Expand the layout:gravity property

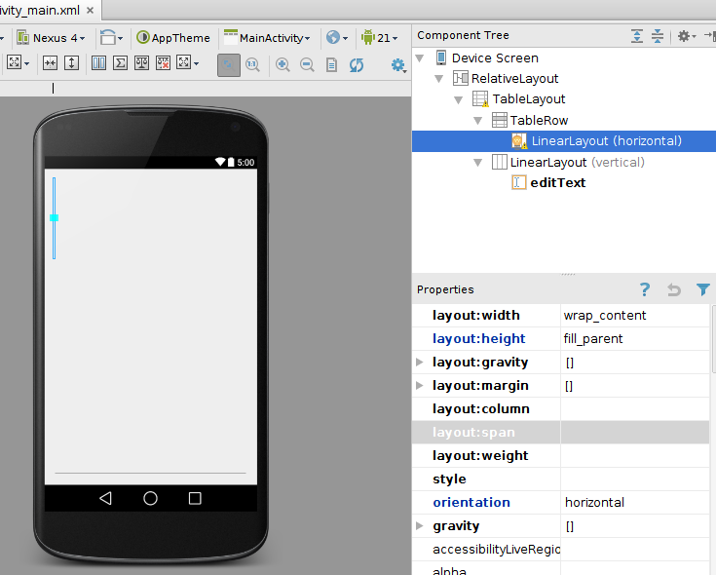click(x=420, y=363)
